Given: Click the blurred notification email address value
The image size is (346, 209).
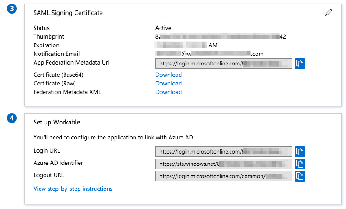Looking at the screenshot, I should 210,54.
